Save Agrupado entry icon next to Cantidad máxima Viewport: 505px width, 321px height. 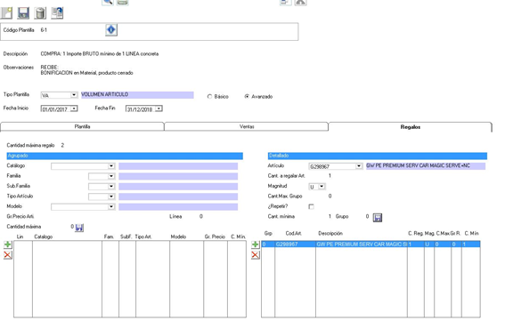[x=79, y=228]
